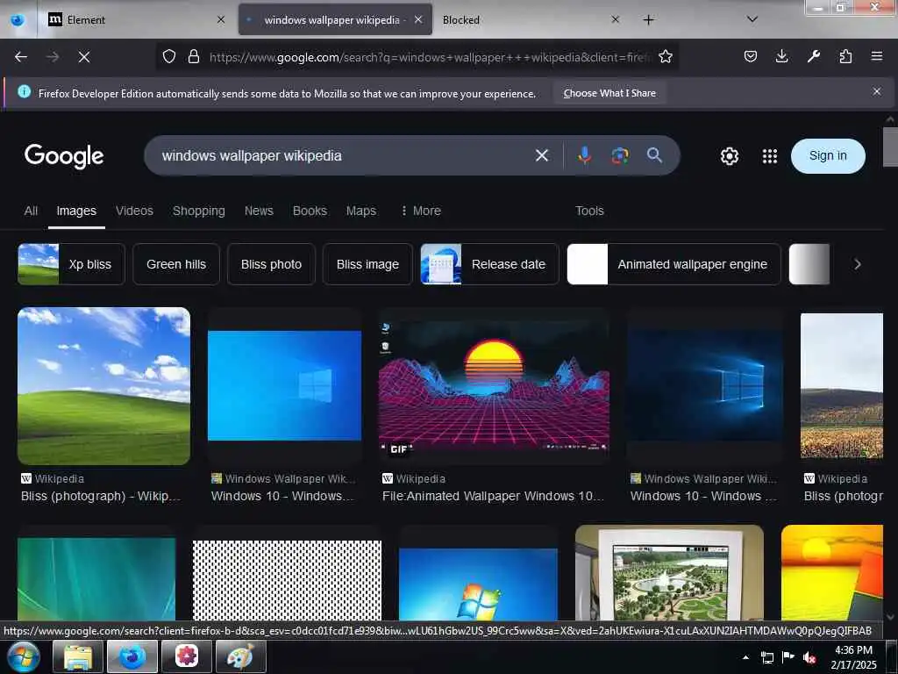Screen dimensions: 898x674
Task: Close the Element tab
Action: [221, 20]
